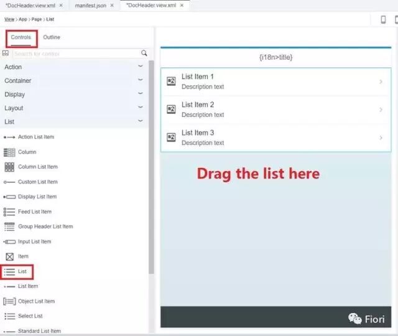Image resolution: width=398 pixels, height=336 pixels.
Task: Click the Select List label
Action: point(30,316)
